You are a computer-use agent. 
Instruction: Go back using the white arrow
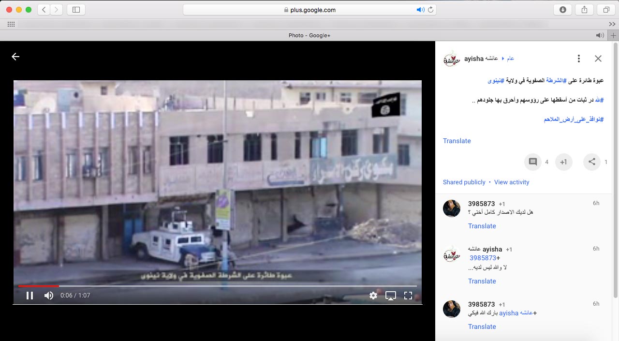tap(15, 57)
